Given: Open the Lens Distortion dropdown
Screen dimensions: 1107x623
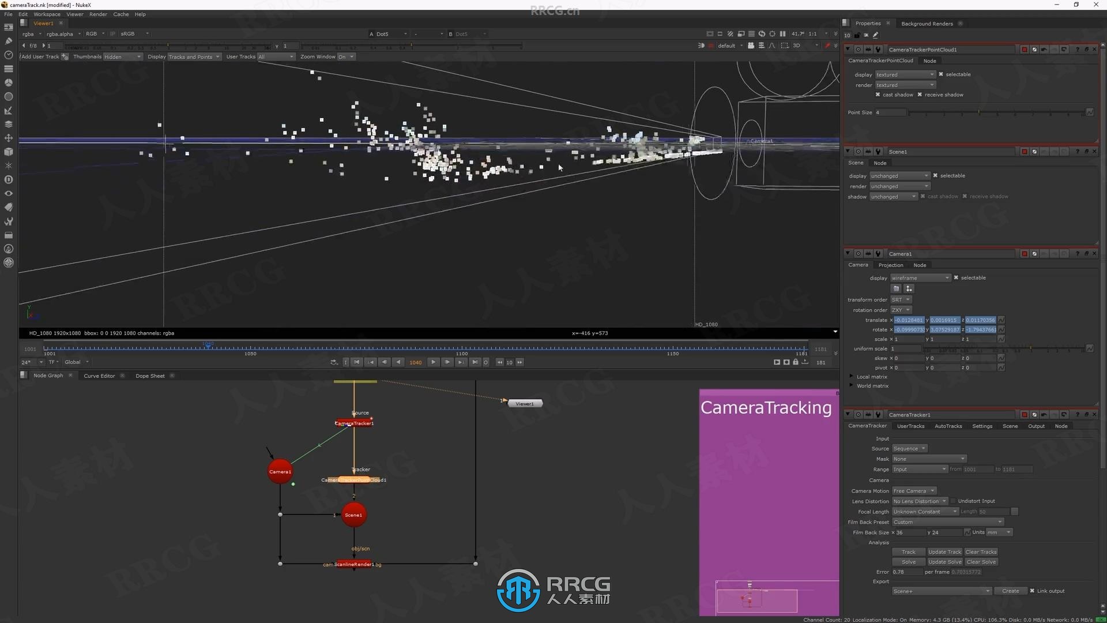Looking at the screenshot, I should (919, 501).
